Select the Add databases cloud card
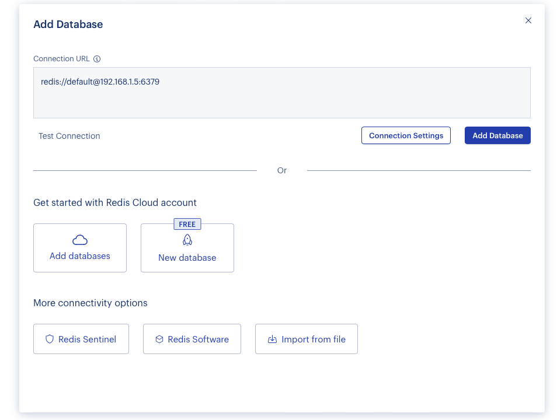The height and width of the screenshot is (420, 557). 80,248
